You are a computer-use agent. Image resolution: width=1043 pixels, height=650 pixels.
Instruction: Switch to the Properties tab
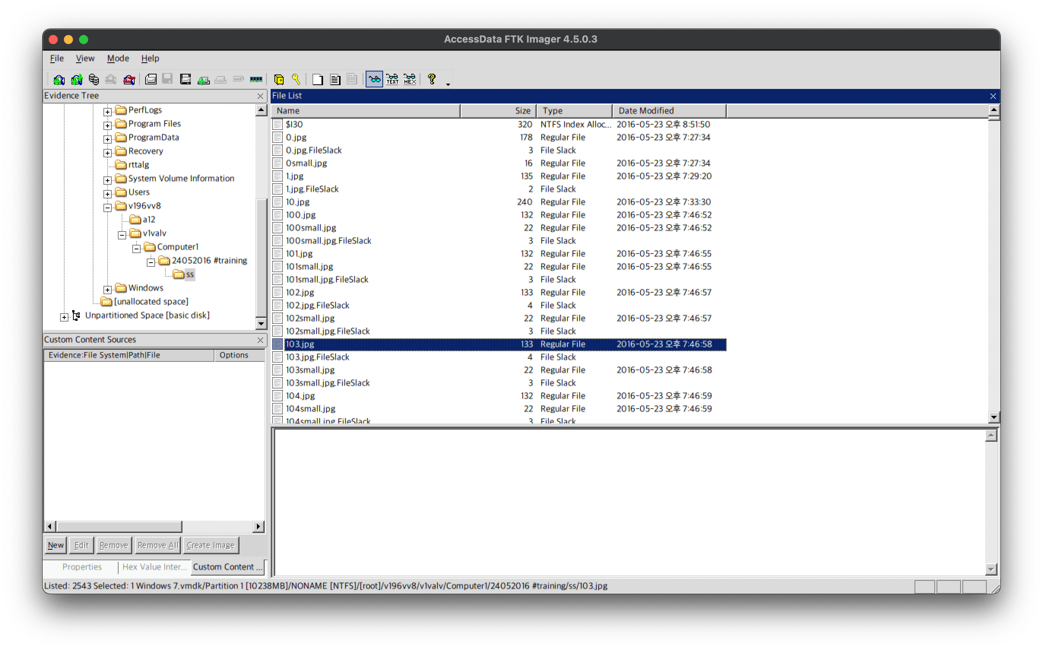coord(82,567)
